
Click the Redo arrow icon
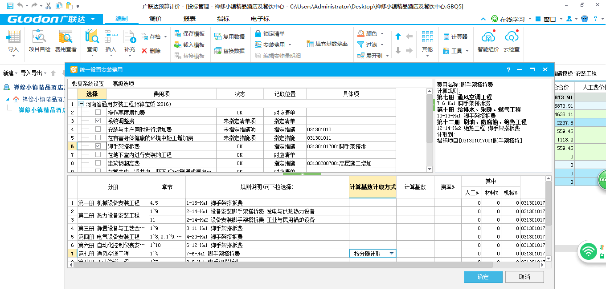tap(33, 6)
